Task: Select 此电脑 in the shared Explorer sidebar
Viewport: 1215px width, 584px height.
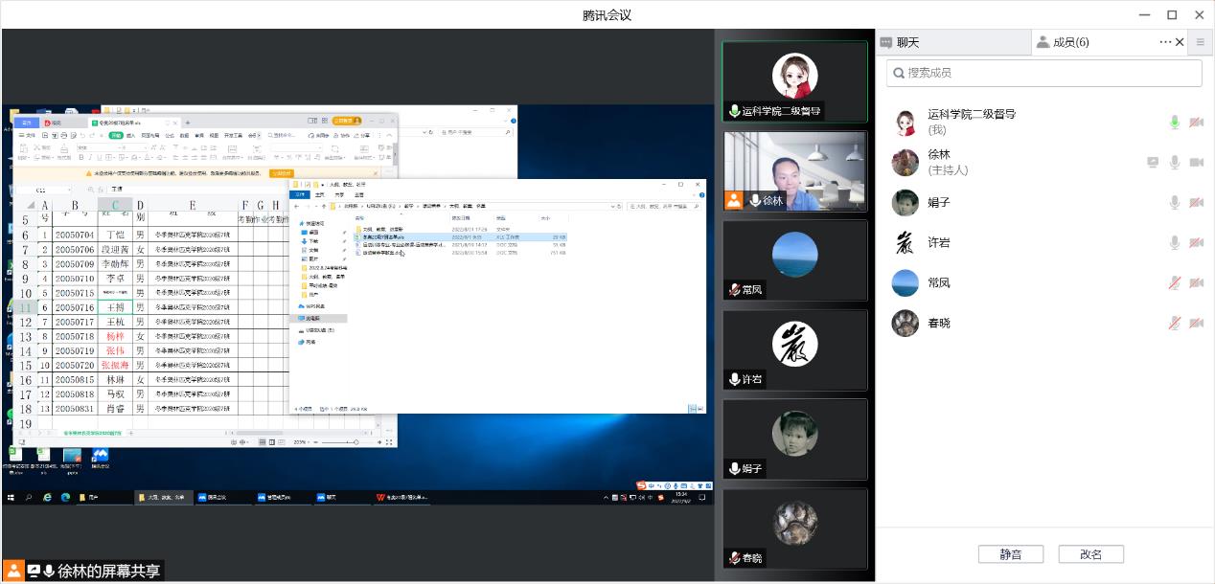Action: click(x=318, y=318)
